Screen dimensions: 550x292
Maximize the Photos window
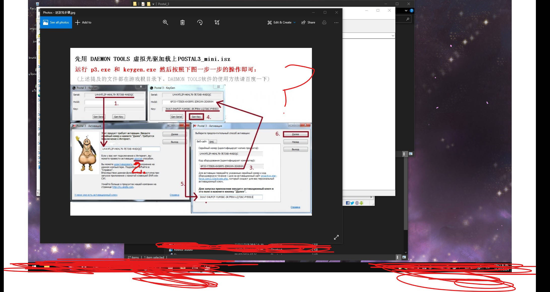(325, 12)
